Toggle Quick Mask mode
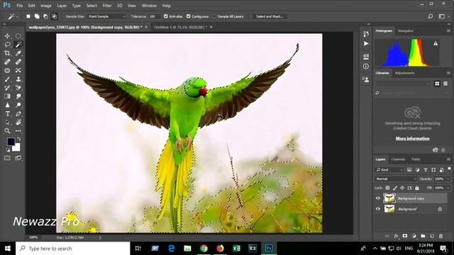454x255 pixels. 7,158
